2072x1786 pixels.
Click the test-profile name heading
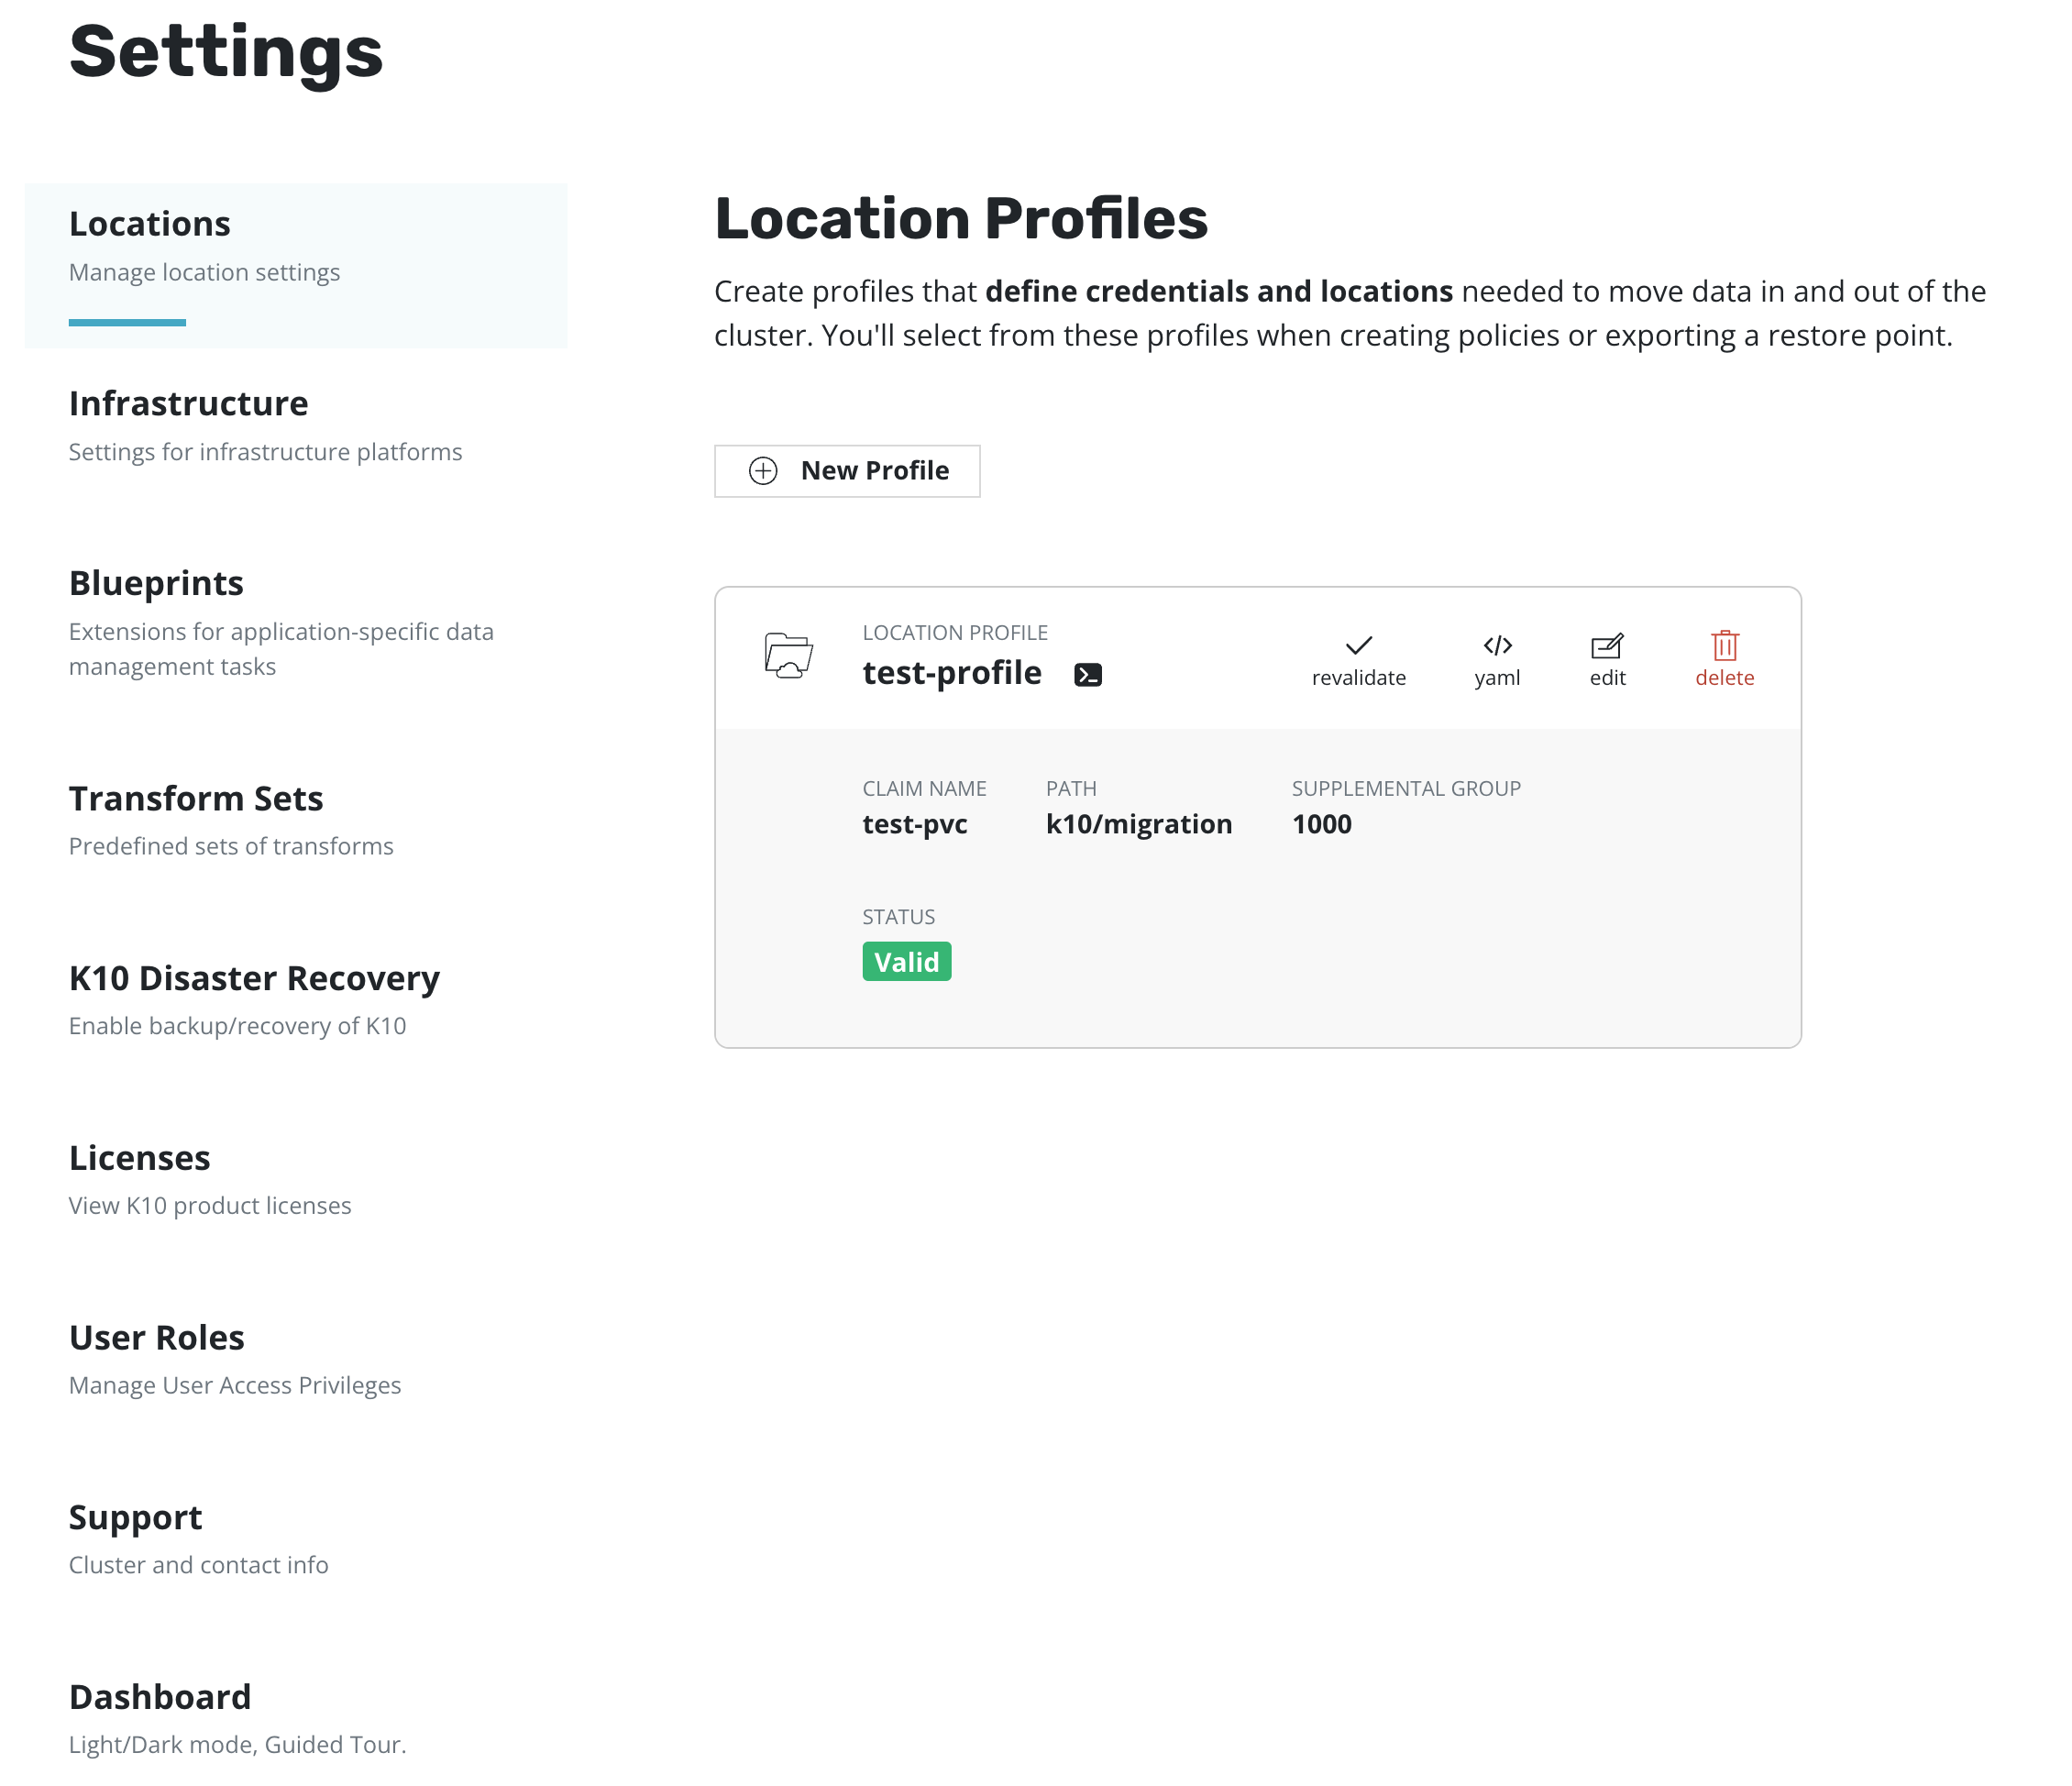pos(952,673)
